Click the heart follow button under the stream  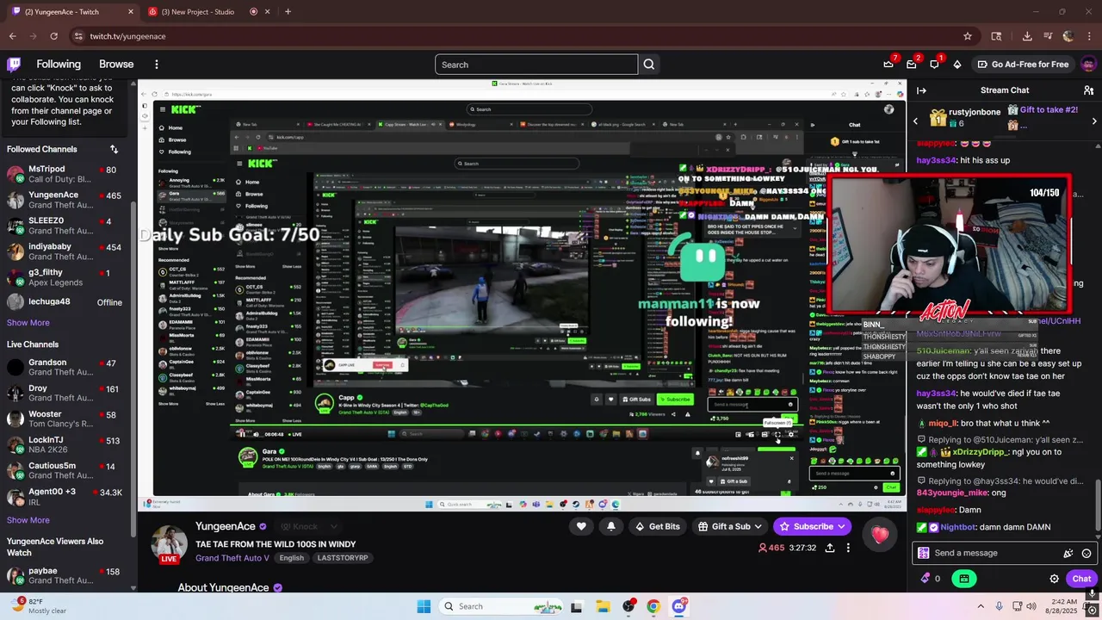point(581,526)
